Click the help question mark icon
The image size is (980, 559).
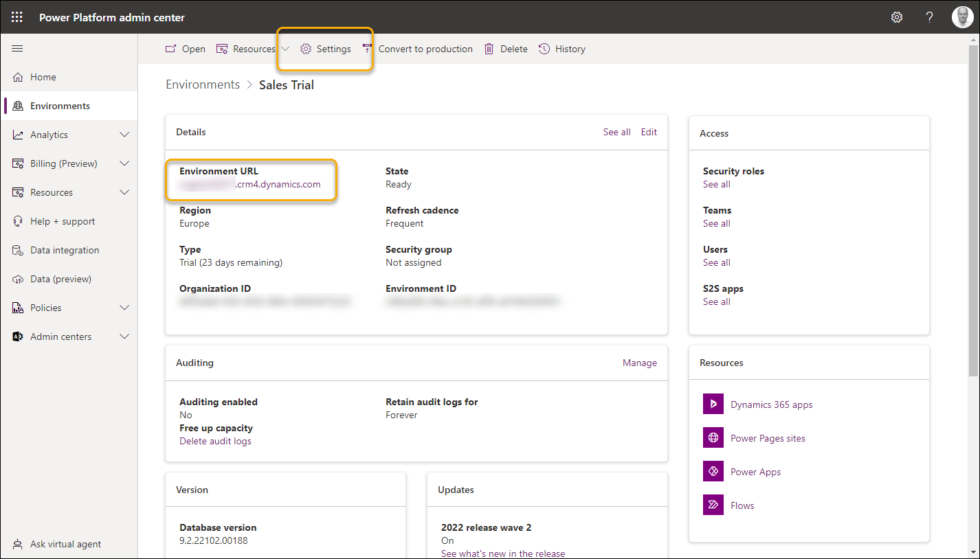[x=930, y=17]
